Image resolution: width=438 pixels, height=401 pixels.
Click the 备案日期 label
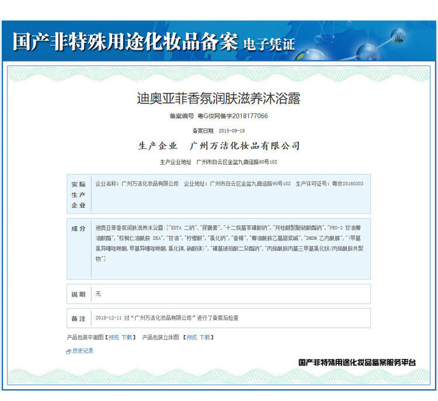203,131
